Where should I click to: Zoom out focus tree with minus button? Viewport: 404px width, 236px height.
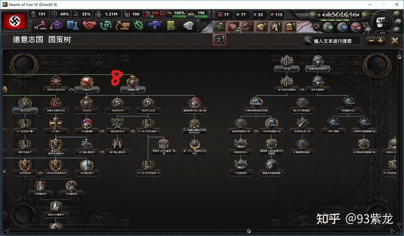pos(371,41)
